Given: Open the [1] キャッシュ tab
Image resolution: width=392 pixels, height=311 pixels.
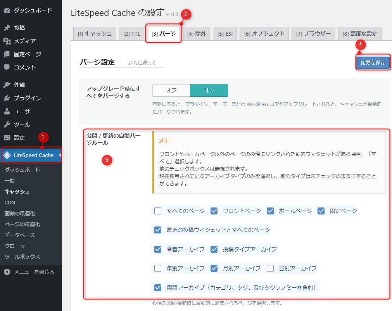Looking at the screenshot, I should 95,34.
